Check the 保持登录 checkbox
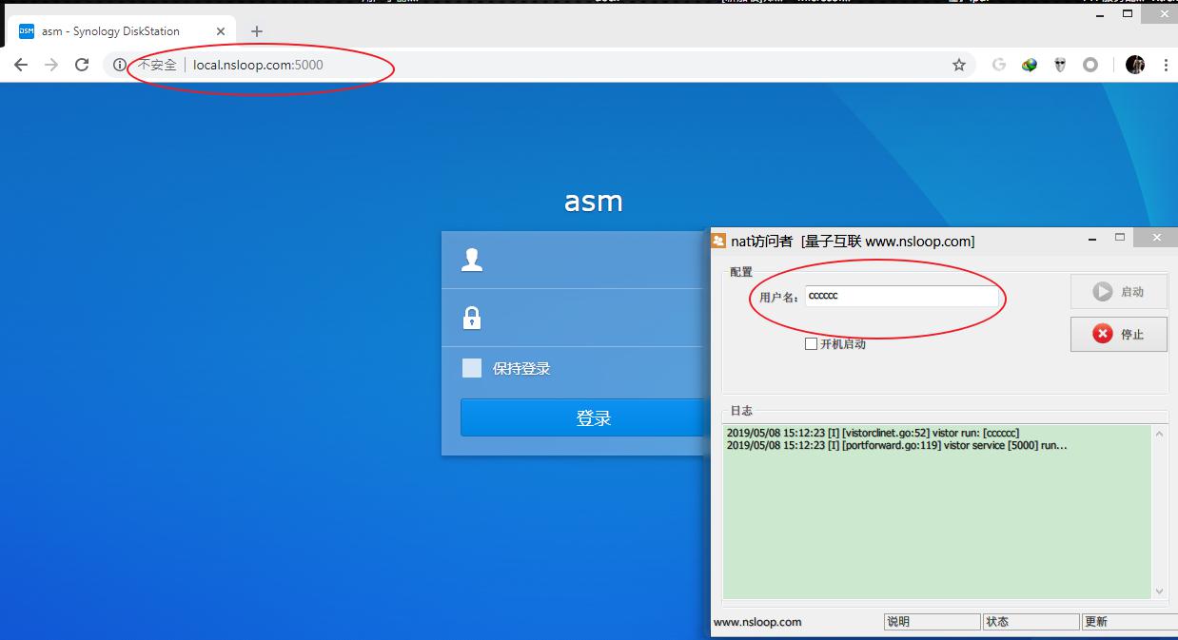Screen dimensions: 1178x640 [472, 369]
